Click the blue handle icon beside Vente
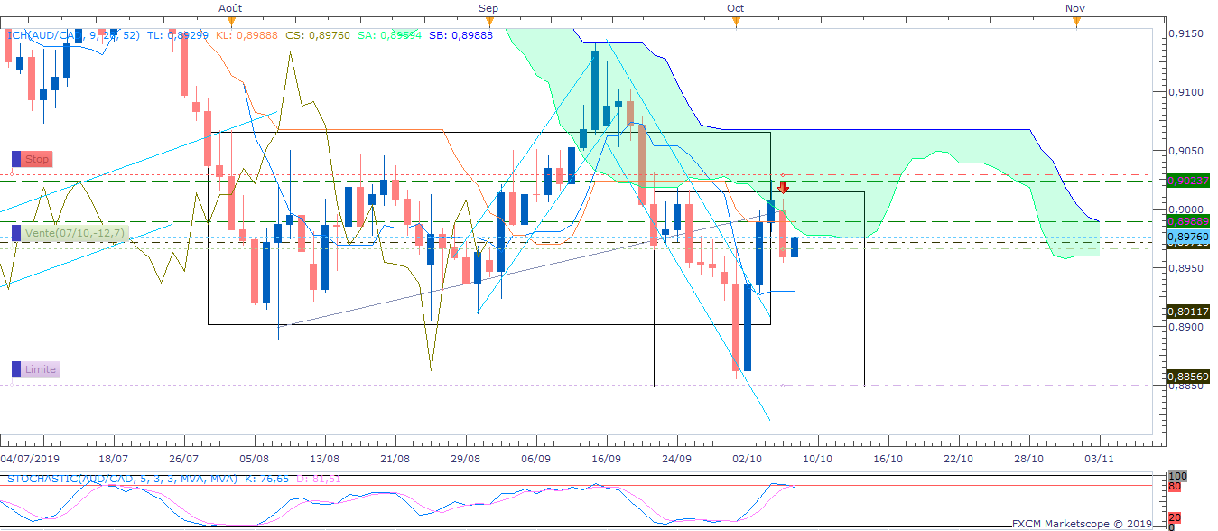Screen dimensions: 1218x531 tap(16, 233)
